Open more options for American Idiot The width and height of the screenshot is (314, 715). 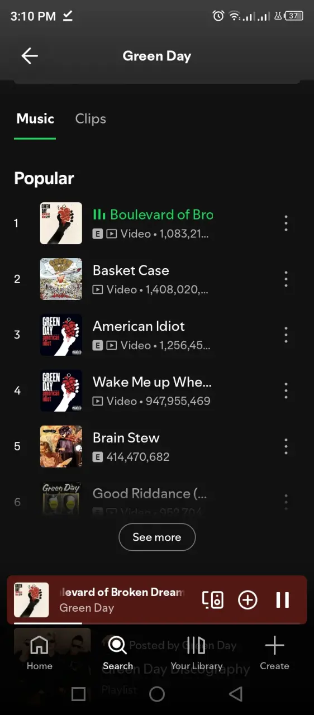286,335
